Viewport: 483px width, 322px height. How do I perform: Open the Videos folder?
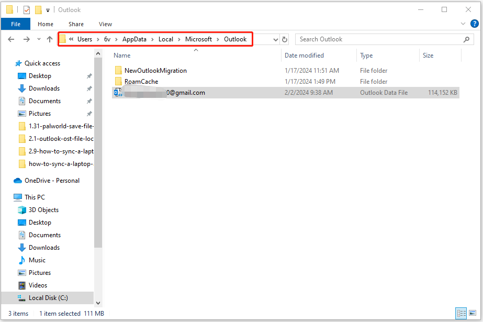[x=38, y=286]
